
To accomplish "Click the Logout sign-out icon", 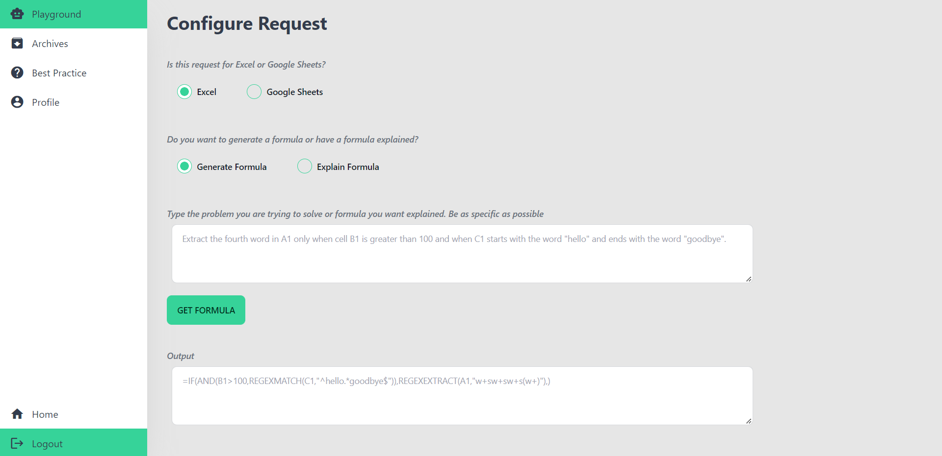I will click(x=18, y=443).
